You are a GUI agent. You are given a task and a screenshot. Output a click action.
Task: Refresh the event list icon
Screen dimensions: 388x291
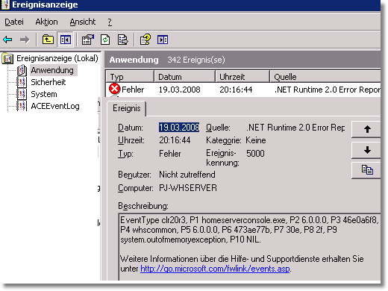pyautogui.click(x=105, y=40)
